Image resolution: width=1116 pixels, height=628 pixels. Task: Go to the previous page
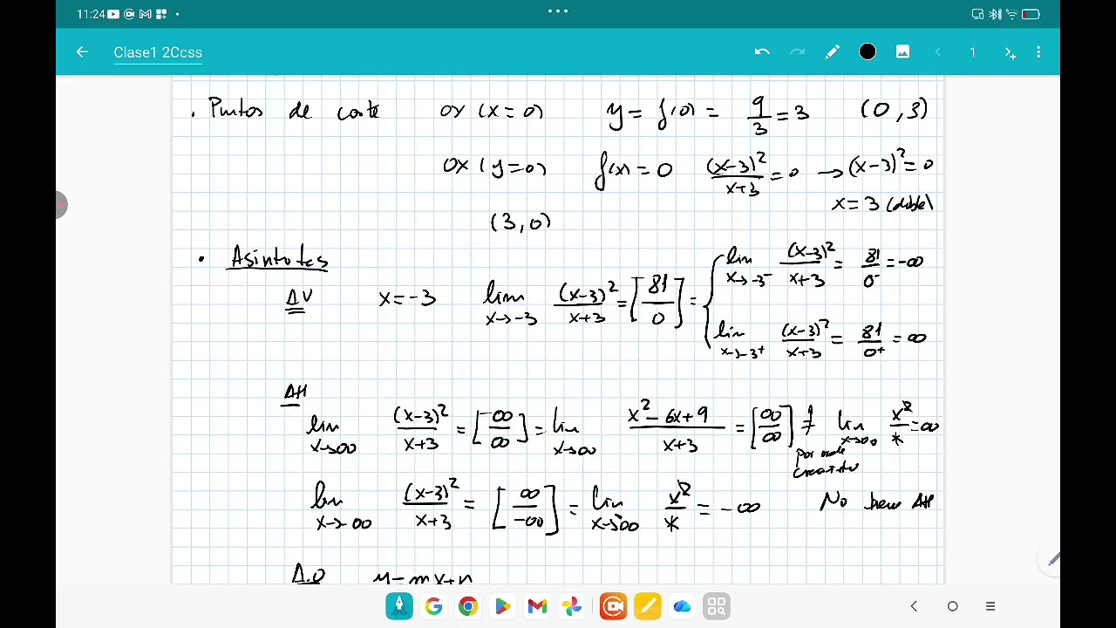pyautogui.click(x=938, y=52)
